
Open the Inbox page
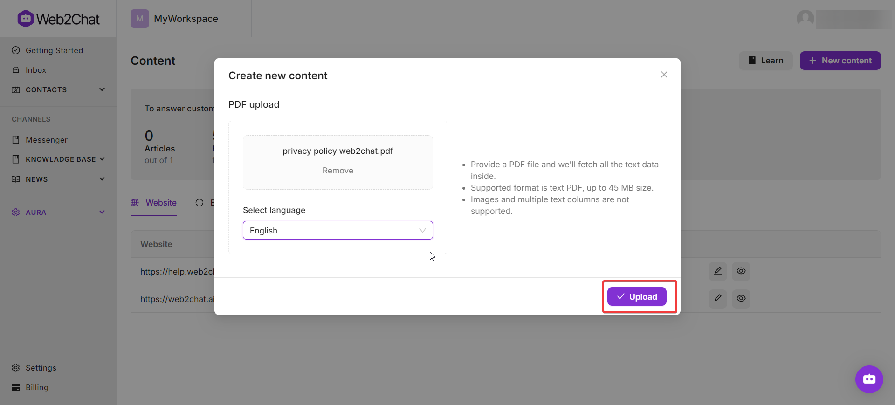[x=36, y=70]
